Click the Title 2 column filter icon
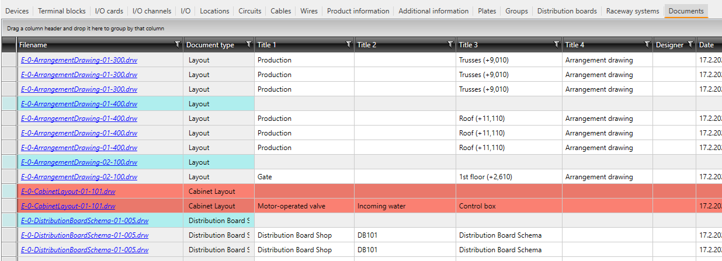 [x=450, y=44]
